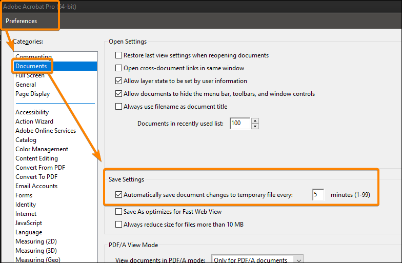Screen dimensions: 402x263
Task: Enable Save As optimizes for Fast Web View
Action: coord(119,212)
